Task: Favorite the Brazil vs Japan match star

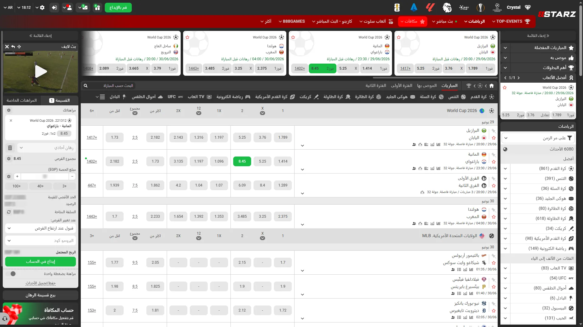Action: tap(494, 138)
